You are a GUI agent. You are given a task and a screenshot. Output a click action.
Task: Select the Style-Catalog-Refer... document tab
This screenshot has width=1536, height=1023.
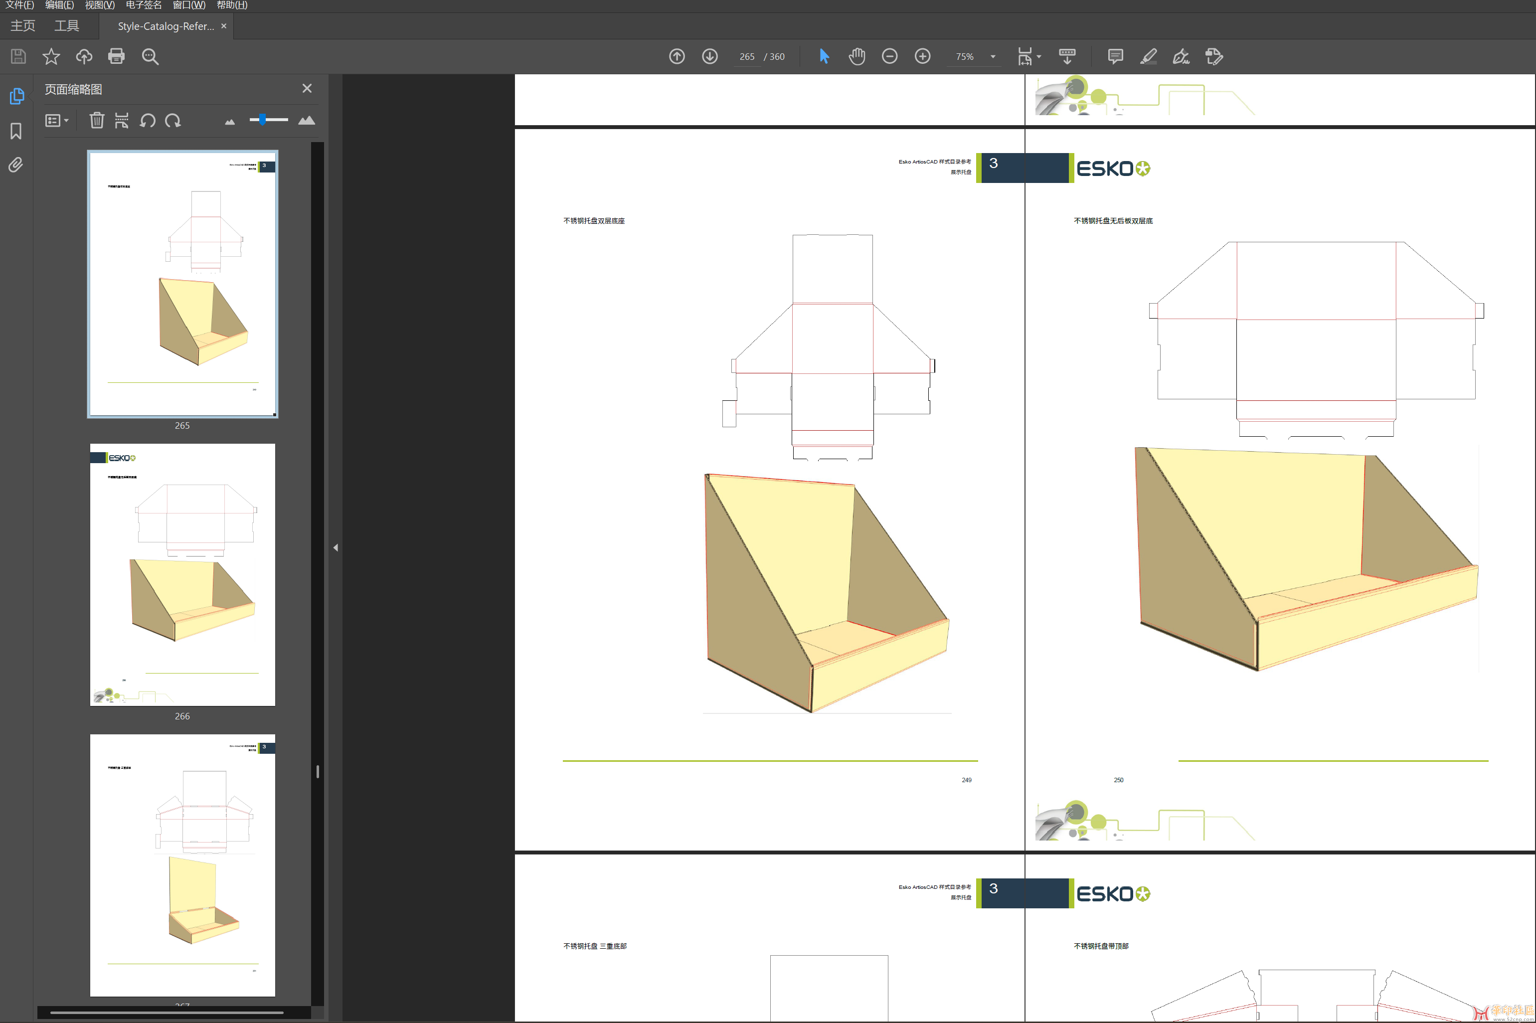[x=166, y=26]
